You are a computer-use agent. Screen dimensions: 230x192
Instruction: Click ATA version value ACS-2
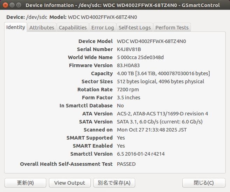click(162, 114)
